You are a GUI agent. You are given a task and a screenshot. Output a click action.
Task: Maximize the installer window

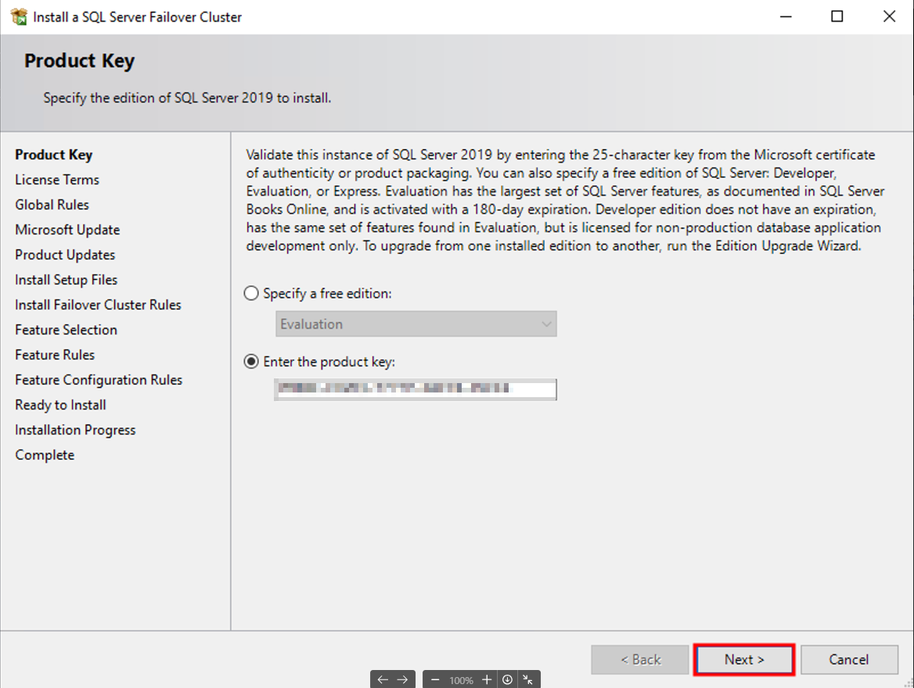tap(837, 16)
